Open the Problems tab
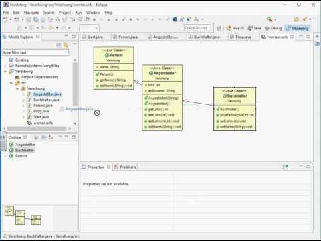This screenshot has height=241, width=321. [x=125, y=167]
